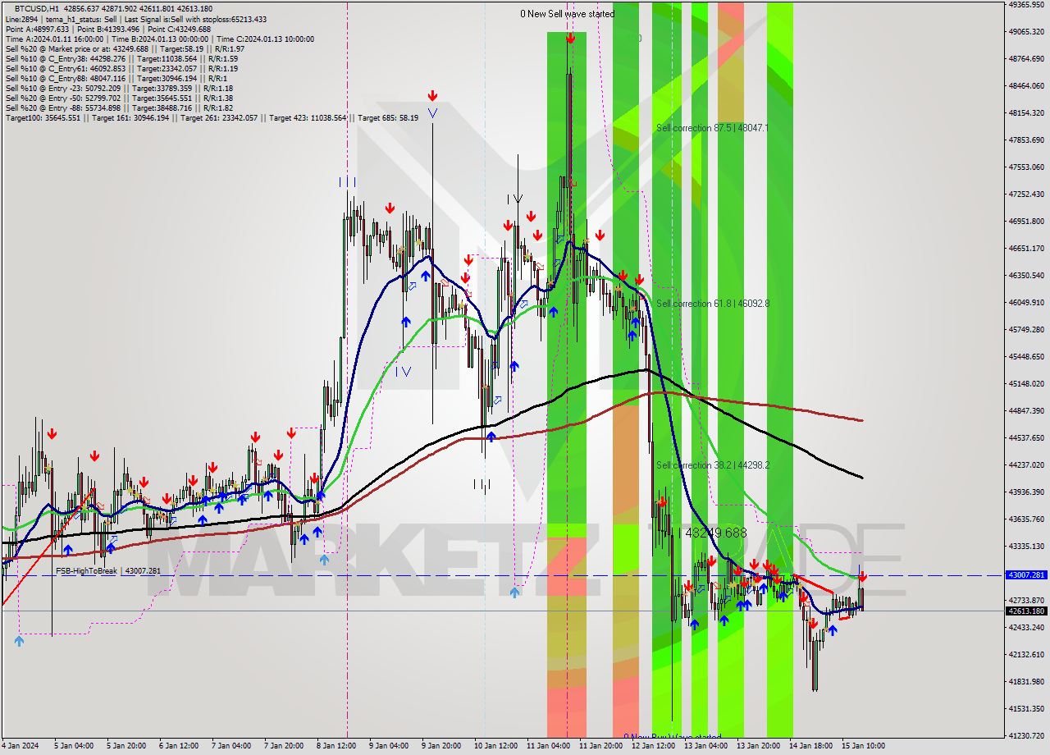Screen dimensions: 1050x755
Task: Click the 46951.750 price axis value
Action: click(1026, 222)
